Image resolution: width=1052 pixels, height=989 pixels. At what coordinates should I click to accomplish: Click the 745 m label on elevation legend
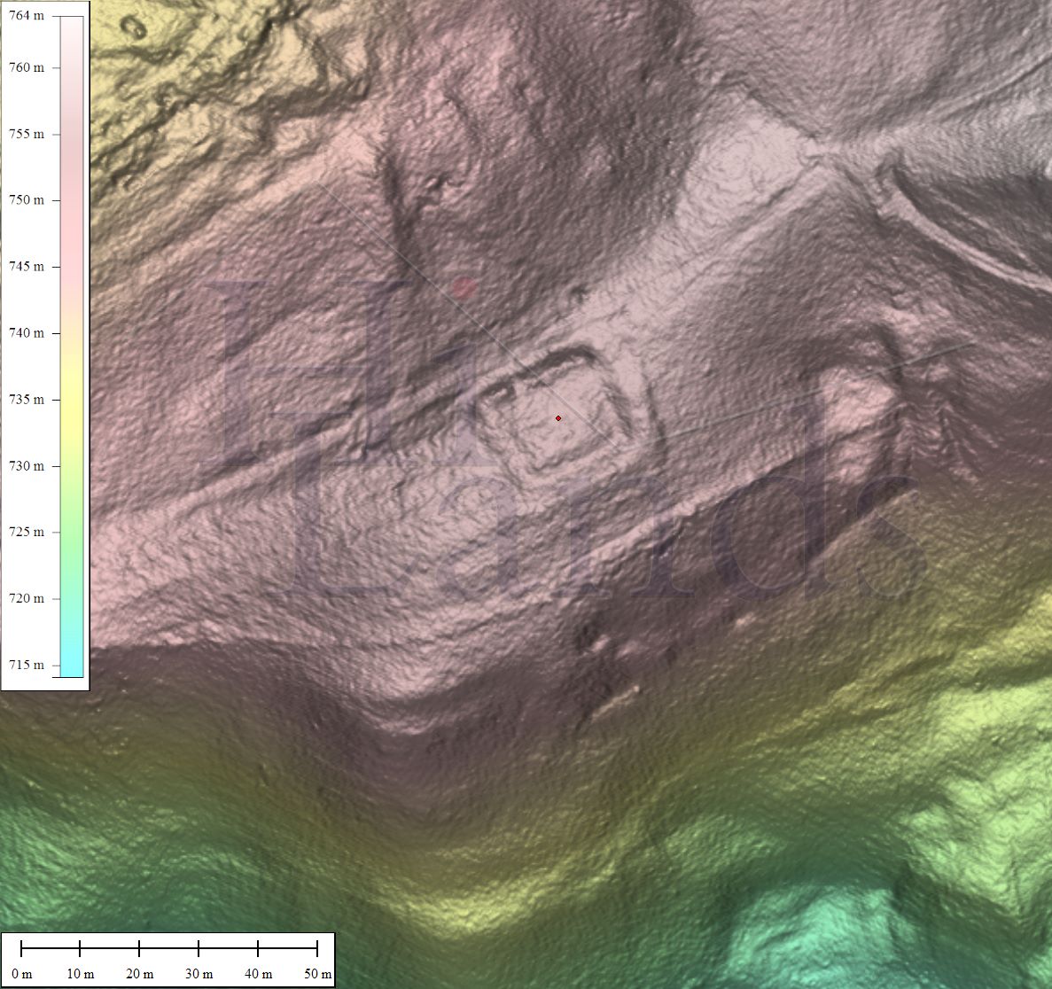point(27,267)
